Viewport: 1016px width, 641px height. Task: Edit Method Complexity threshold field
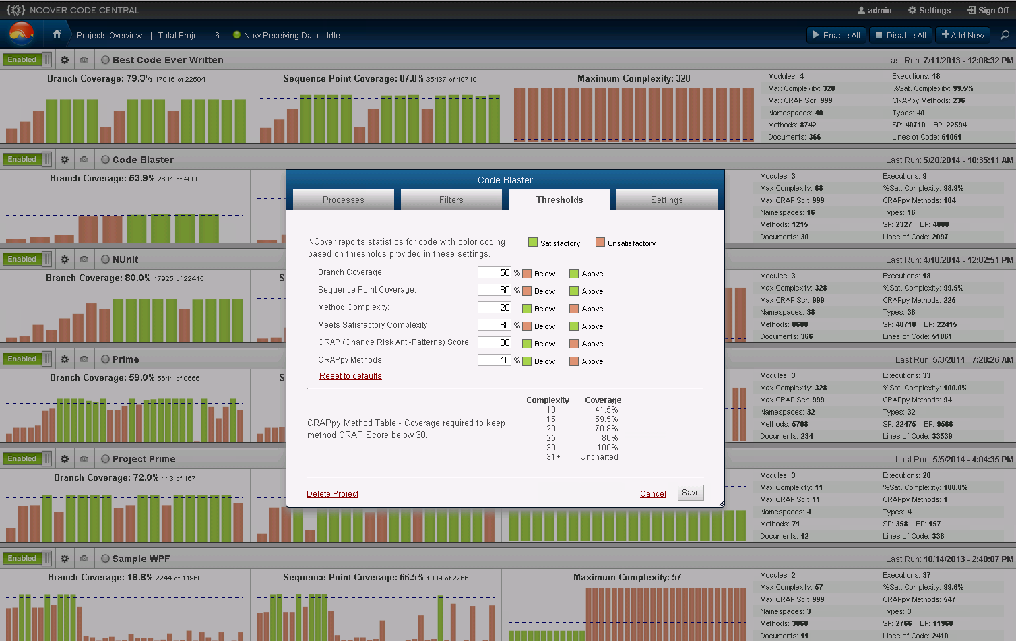494,307
